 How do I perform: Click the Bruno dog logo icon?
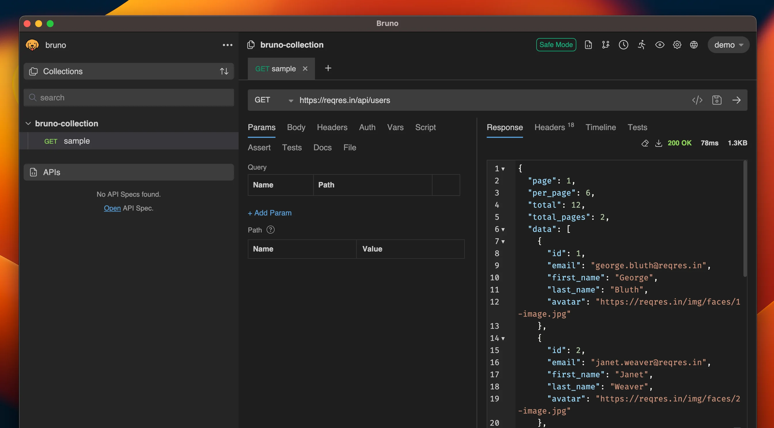(32, 45)
